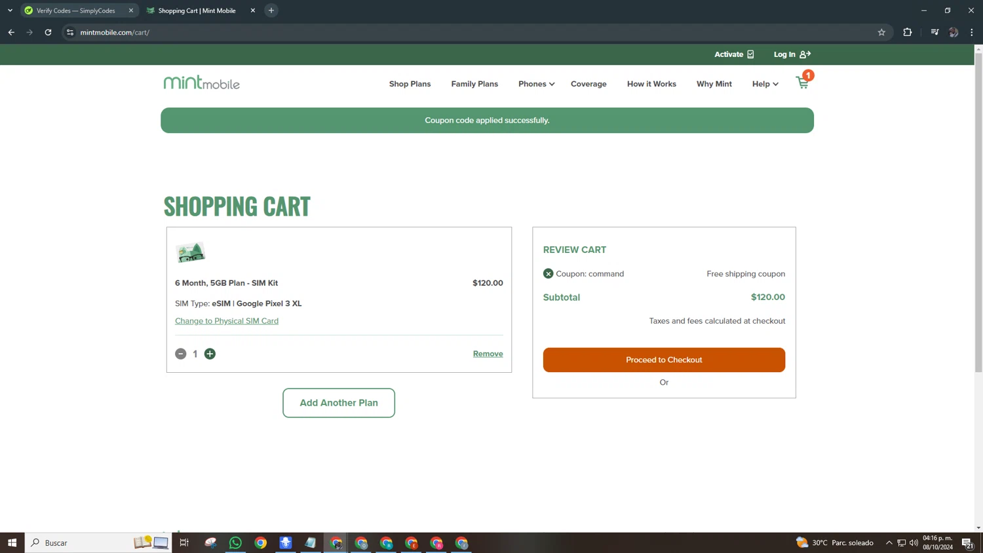Switch to the Verify Codes — SimplyCodes tab
The width and height of the screenshot is (983, 553).
[79, 10]
